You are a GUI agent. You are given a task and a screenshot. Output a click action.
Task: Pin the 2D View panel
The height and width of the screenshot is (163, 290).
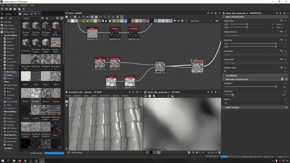[x=208, y=92]
